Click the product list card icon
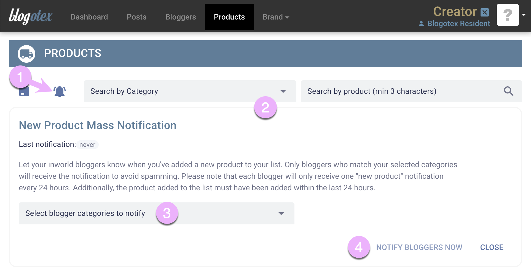This screenshot has height=275, width=531. [x=24, y=91]
